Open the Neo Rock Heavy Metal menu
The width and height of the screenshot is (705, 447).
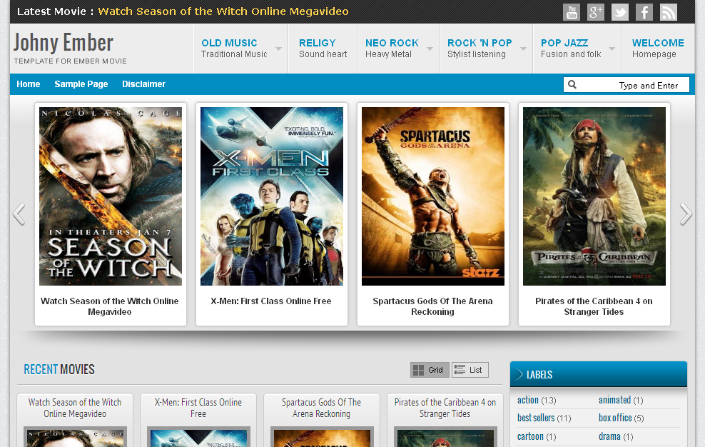[398, 48]
